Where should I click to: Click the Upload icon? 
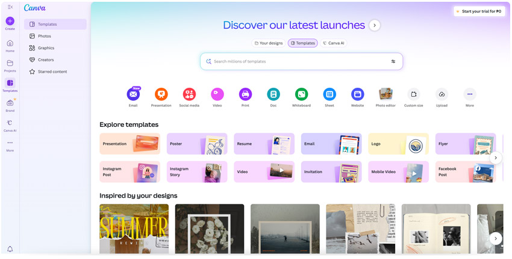point(442,94)
